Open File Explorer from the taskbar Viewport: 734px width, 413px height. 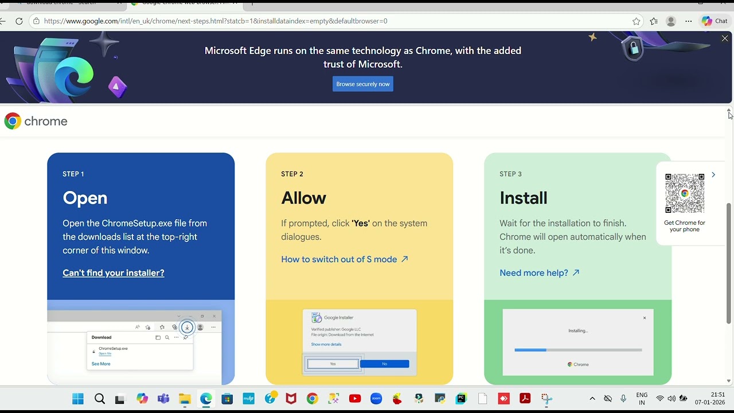(x=185, y=399)
